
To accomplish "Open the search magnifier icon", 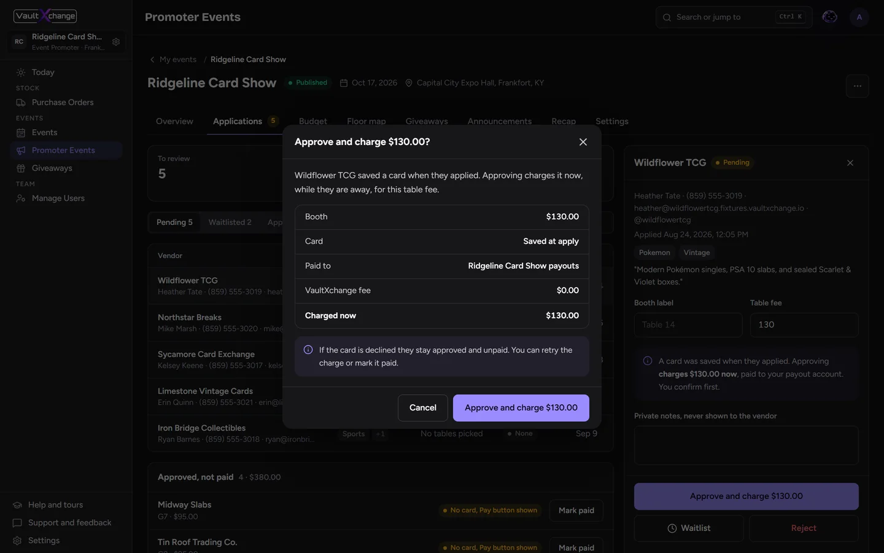I will click(x=667, y=17).
